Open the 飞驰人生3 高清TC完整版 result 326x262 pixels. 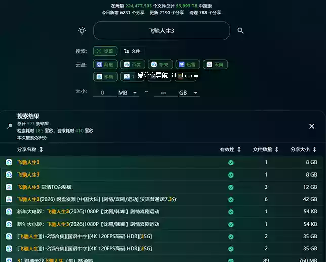click(45, 187)
